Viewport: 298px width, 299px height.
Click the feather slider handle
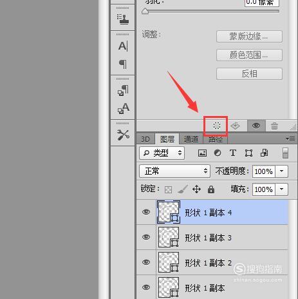(x=145, y=11)
